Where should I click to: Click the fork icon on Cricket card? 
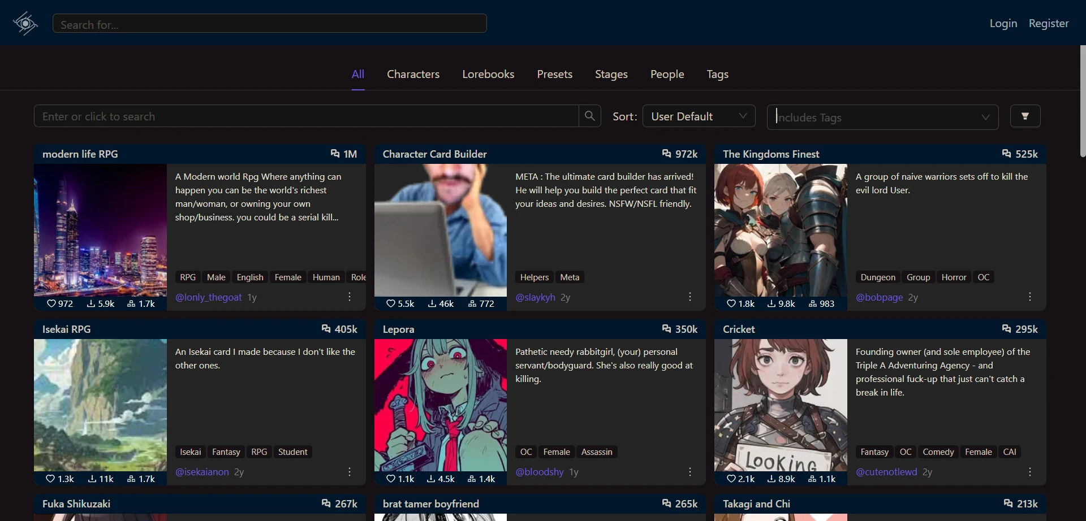pyautogui.click(x=812, y=479)
